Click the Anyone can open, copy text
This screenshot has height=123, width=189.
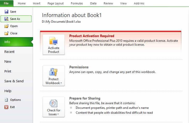pyautogui.click(x=112, y=72)
